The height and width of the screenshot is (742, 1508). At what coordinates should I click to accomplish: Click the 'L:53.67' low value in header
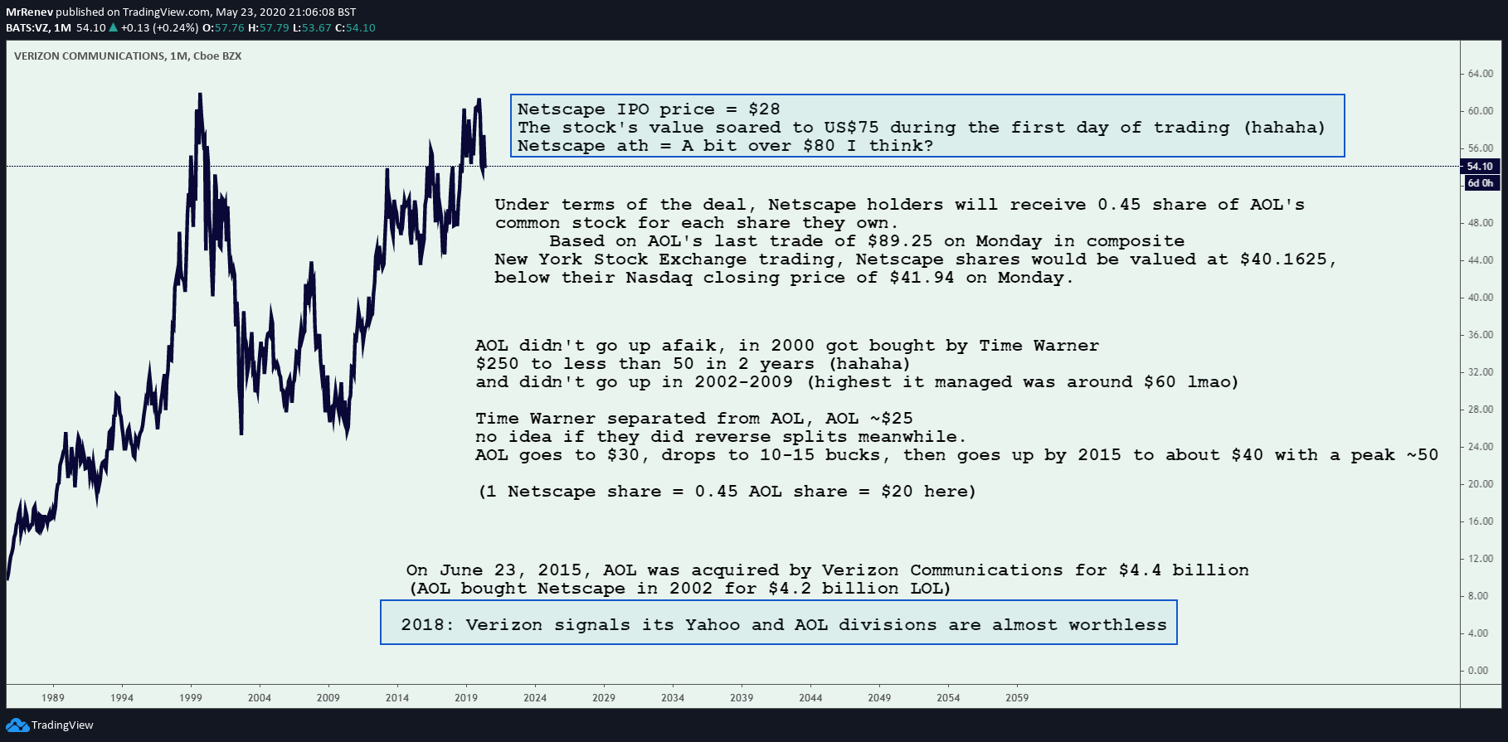click(x=312, y=28)
